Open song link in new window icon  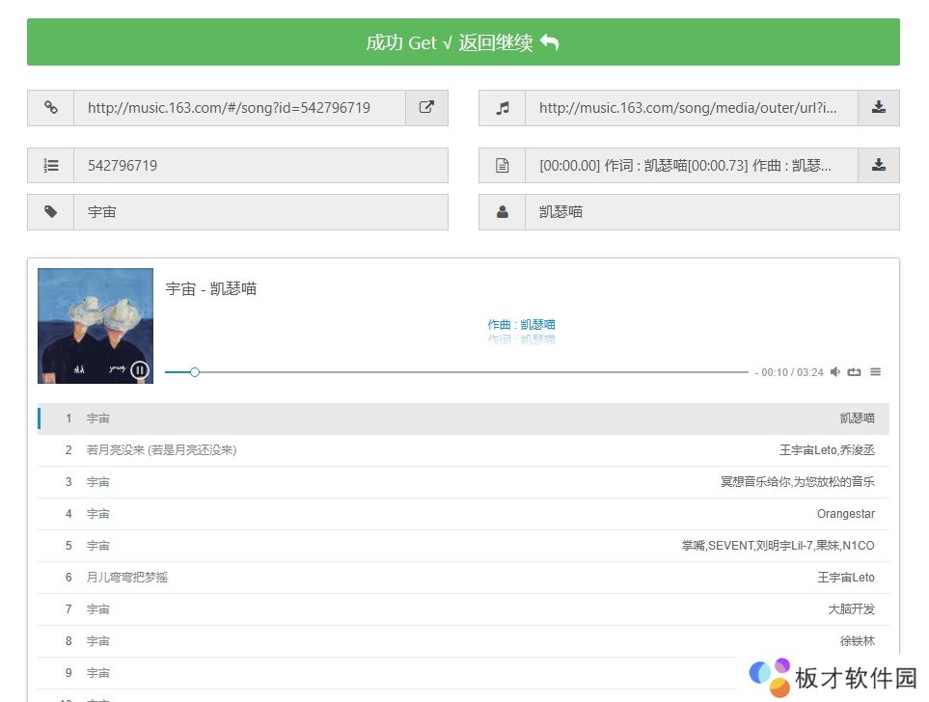pyautogui.click(x=426, y=108)
